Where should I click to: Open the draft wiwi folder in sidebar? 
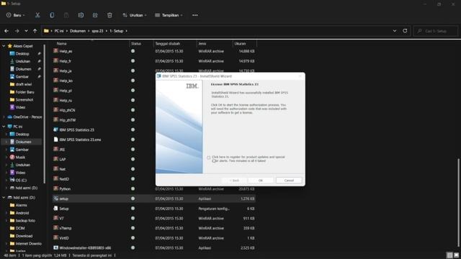tap(24, 84)
